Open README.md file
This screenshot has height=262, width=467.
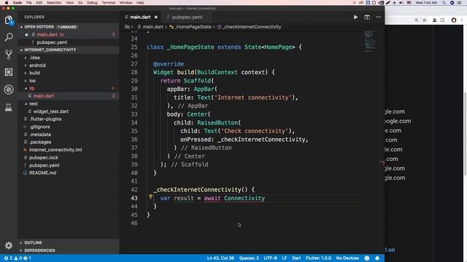click(x=42, y=173)
